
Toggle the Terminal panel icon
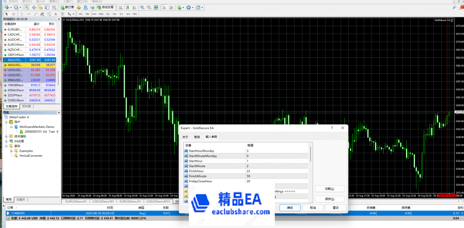coord(48,7)
